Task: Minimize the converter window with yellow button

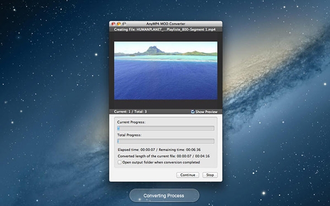Action: [119, 24]
